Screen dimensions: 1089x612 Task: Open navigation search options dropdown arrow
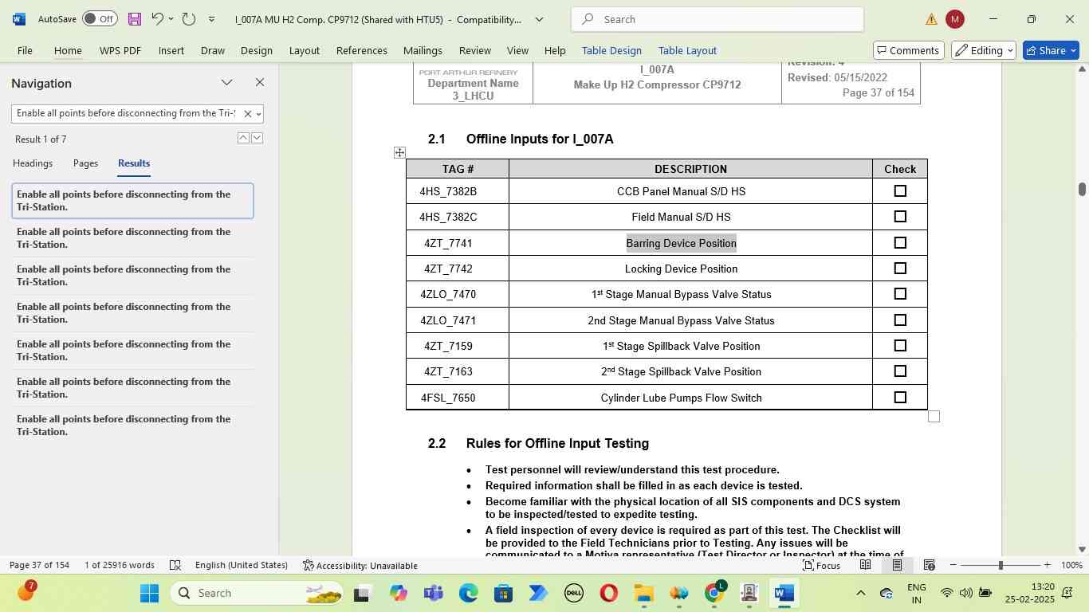tap(258, 114)
